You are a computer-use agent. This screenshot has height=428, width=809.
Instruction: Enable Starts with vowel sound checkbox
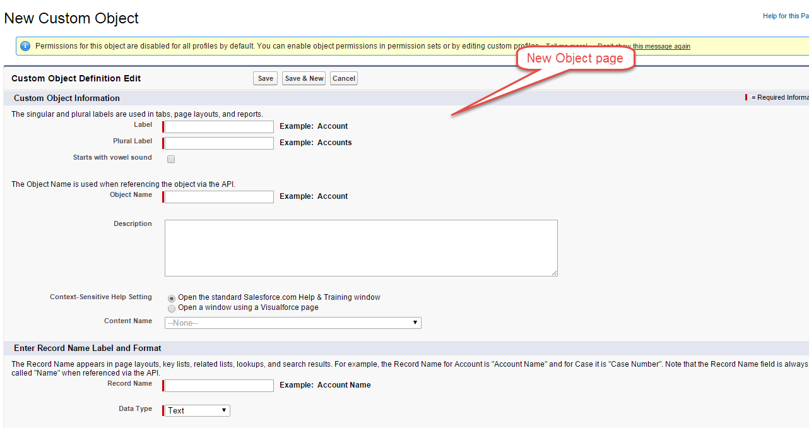(x=171, y=159)
